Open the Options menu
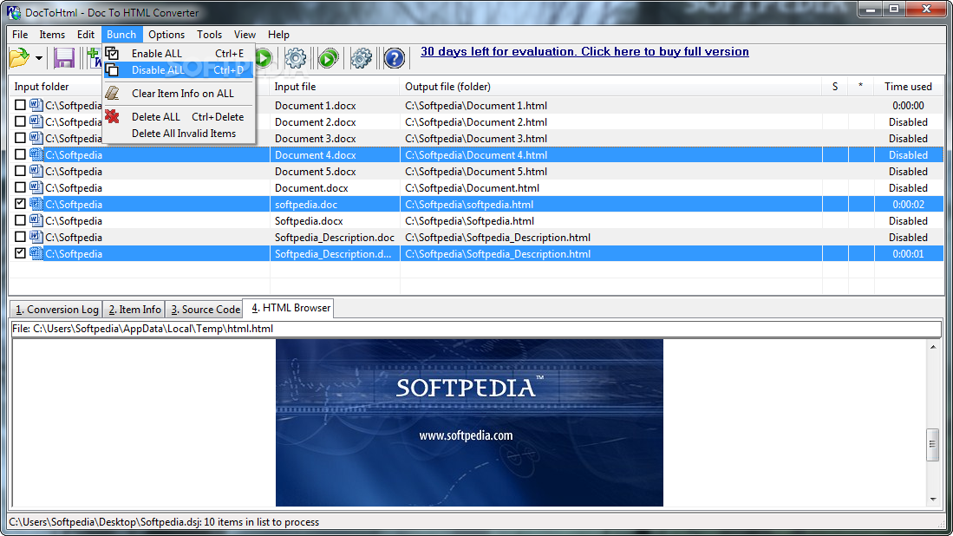The width and height of the screenshot is (953, 536). (166, 35)
